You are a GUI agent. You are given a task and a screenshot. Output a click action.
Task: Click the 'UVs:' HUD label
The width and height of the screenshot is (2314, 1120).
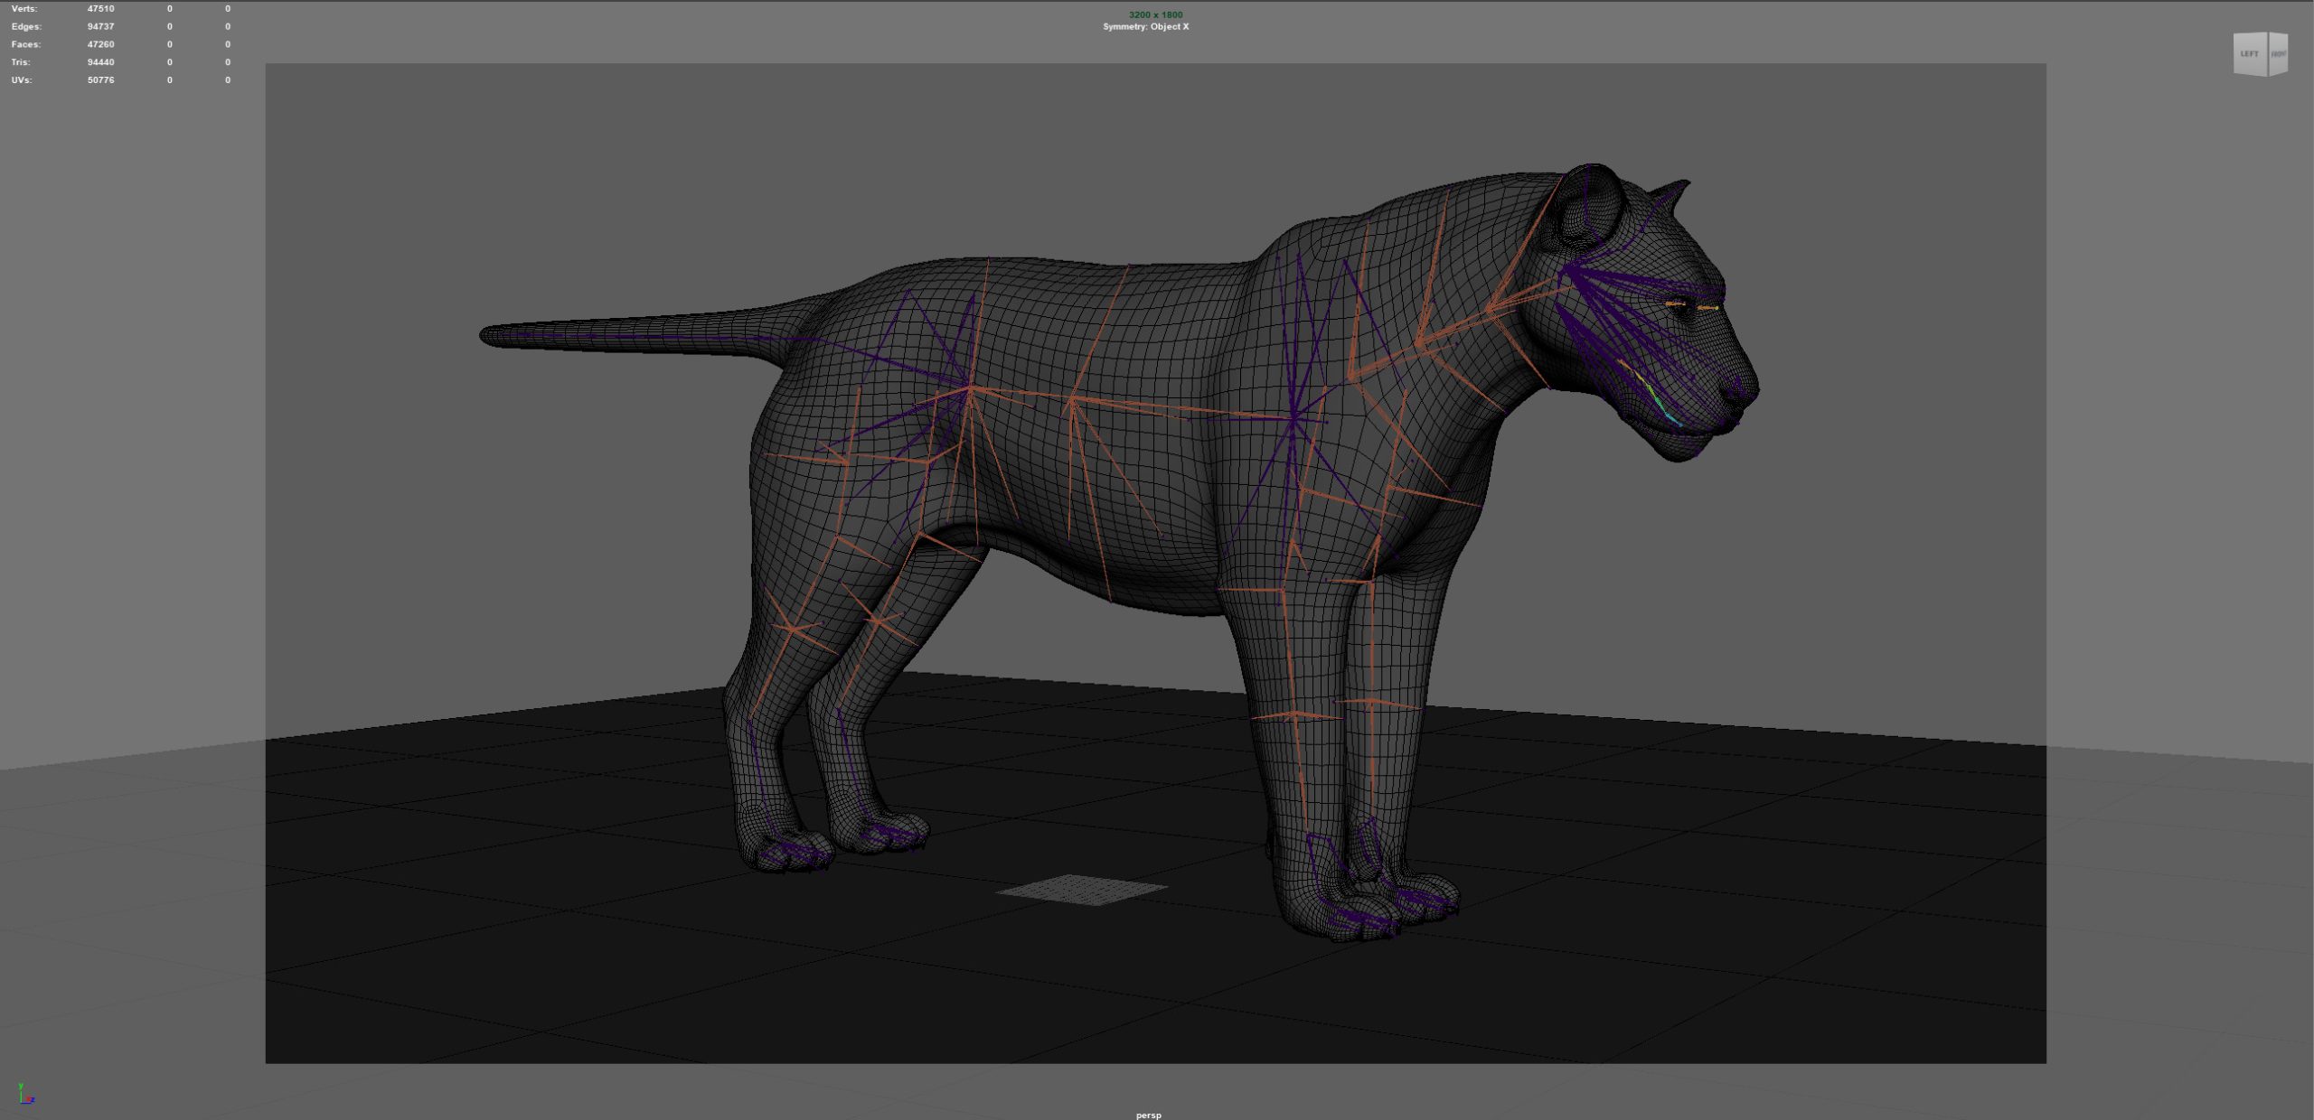(22, 80)
